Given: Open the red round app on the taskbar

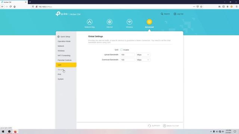Looking at the screenshot, I should point(15,131).
